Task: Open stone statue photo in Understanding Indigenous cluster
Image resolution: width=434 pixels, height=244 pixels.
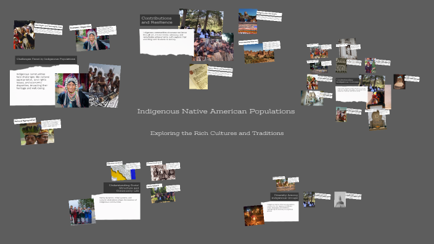Action: tap(347, 48)
